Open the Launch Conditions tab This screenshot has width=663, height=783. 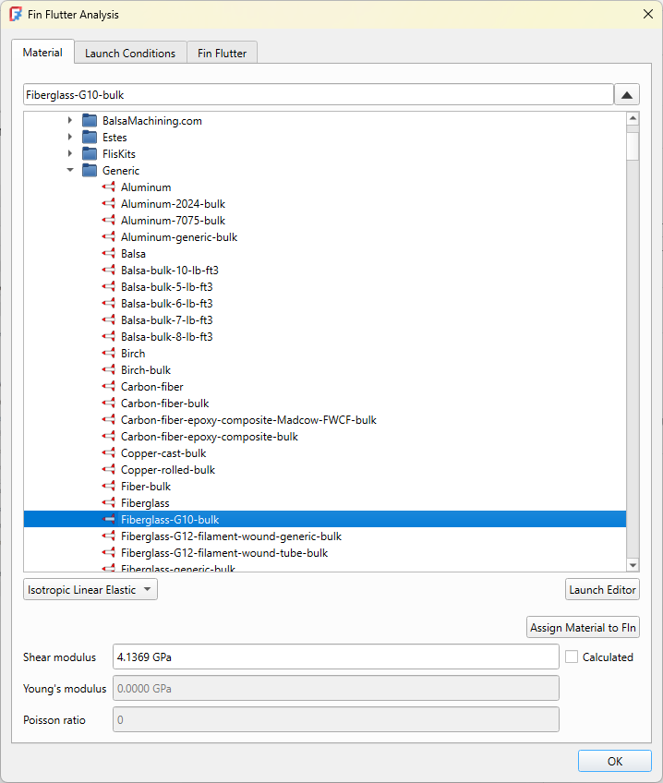pos(130,53)
